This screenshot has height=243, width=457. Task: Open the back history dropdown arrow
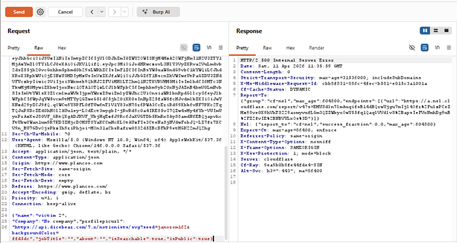pyautogui.click(x=102, y=12)
